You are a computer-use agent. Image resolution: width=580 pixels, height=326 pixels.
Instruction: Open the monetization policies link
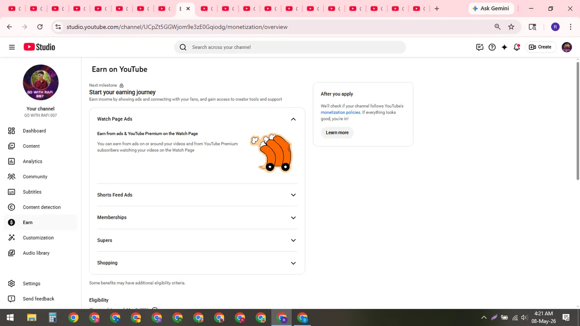coord(340,113)
